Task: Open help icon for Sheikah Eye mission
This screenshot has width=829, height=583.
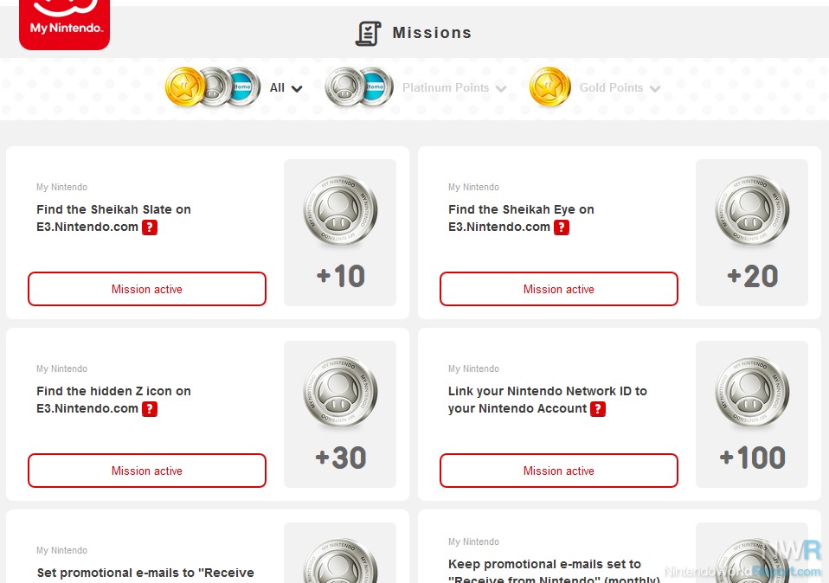Action: (x=562, y=227)
